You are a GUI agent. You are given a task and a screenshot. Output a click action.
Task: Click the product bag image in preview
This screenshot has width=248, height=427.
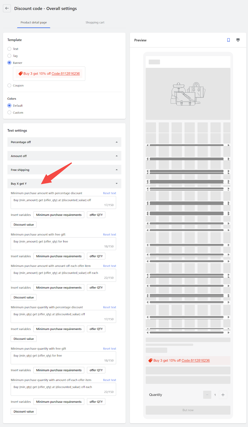188,94
